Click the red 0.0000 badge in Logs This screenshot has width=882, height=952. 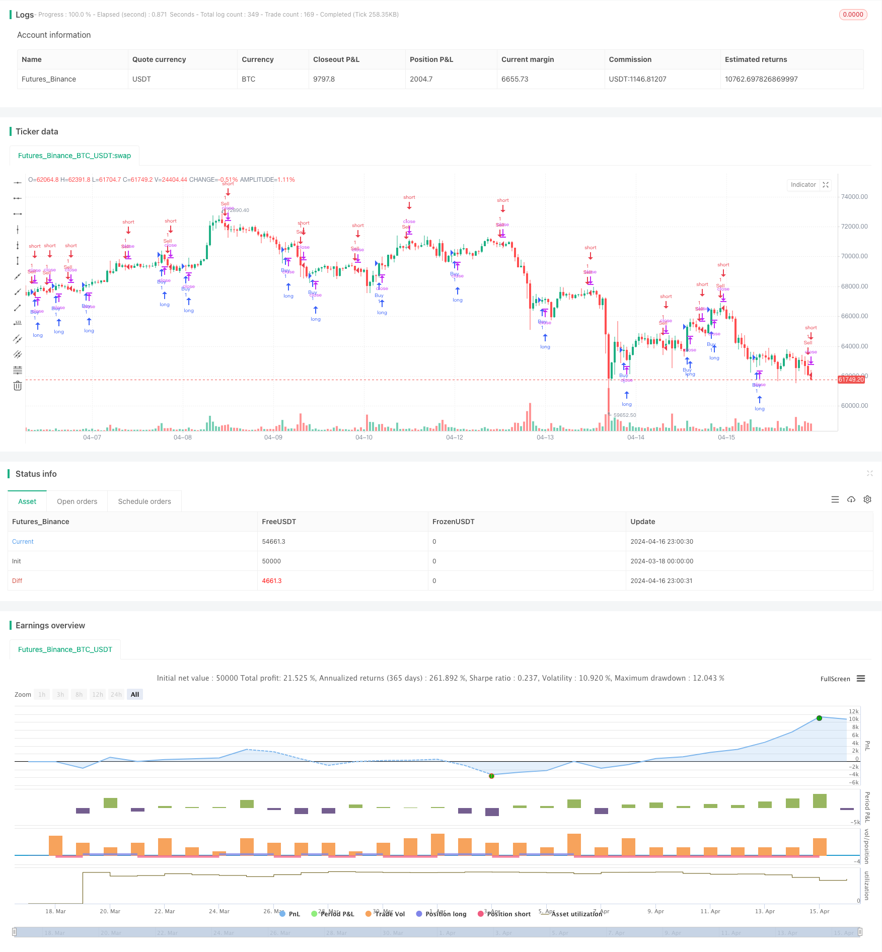pos(853,15)
